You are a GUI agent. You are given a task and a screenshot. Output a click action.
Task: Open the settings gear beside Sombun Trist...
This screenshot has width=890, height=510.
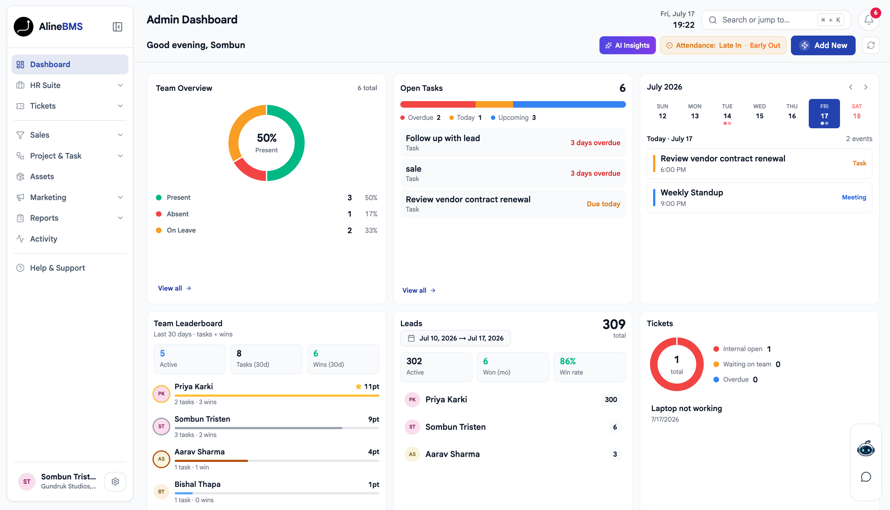[115, 482]
